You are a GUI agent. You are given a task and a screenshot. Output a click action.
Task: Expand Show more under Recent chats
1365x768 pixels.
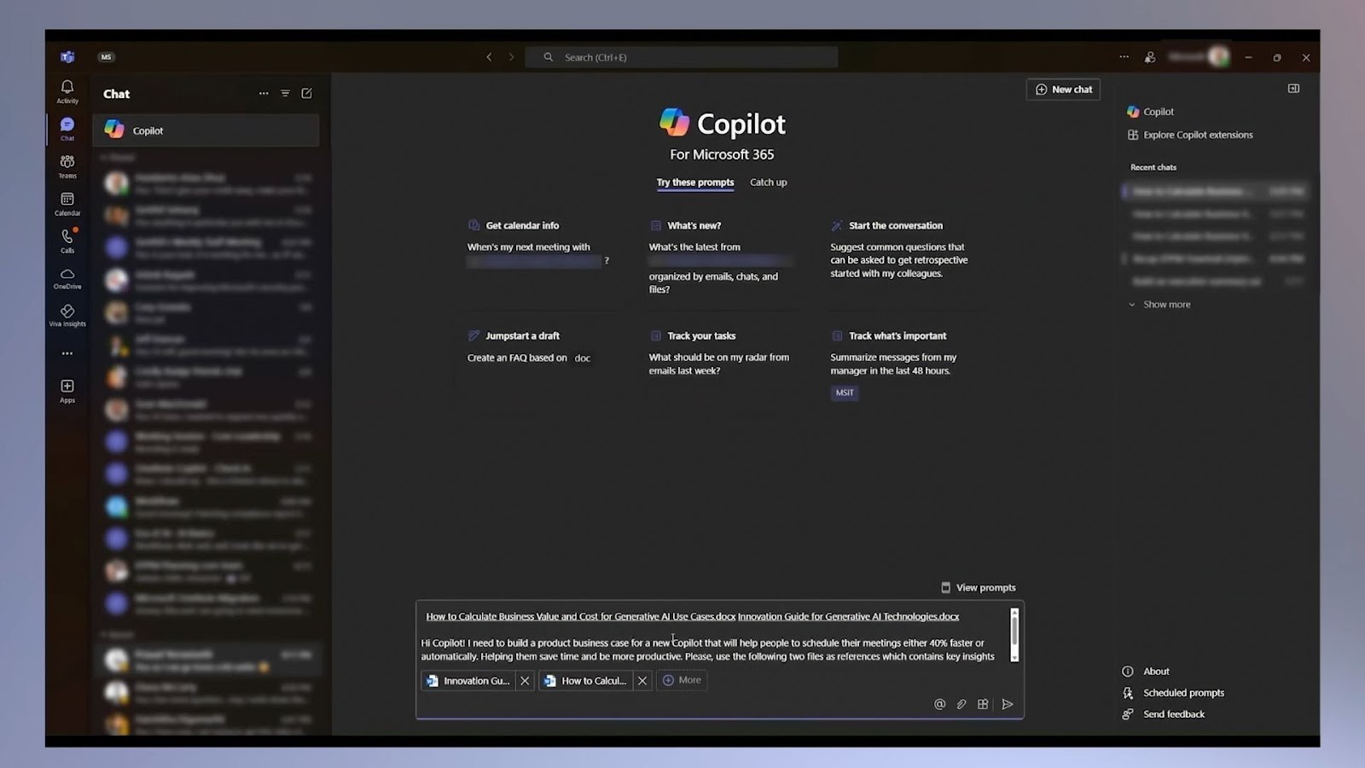point(1159,304)
